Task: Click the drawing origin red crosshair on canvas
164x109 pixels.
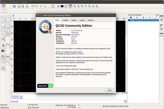Action: tap(20, 86)
